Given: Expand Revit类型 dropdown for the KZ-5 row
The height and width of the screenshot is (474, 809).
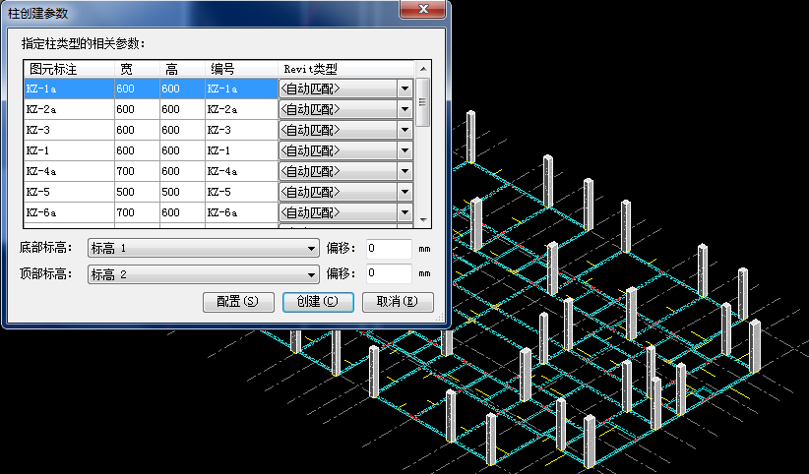Looking at the screenshot, I should pos(404,192).
